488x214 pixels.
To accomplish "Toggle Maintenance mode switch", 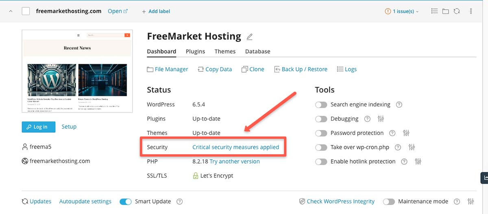I will coord(389,201).
